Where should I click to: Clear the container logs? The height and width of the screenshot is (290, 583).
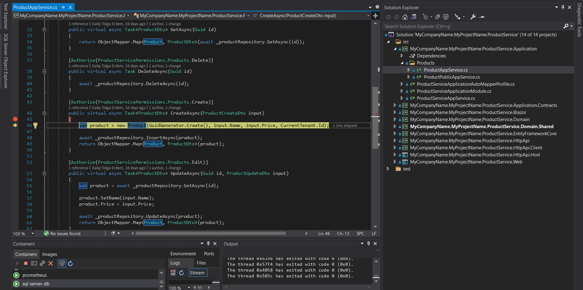click(x=173, y=272)
